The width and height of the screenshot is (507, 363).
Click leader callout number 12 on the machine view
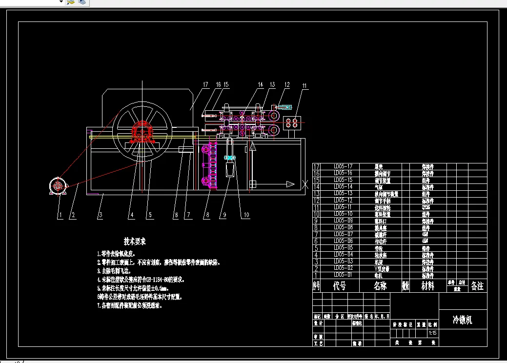[x=287, y=84]
